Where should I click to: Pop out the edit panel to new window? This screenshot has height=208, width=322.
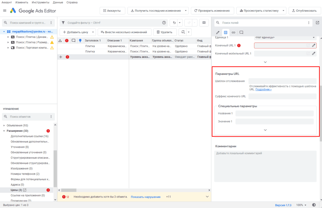[x=318, y=23]
